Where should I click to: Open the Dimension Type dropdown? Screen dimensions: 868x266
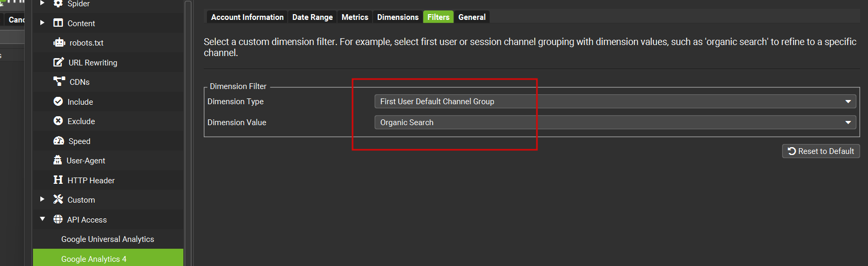pyautogui.click(x=615, y=102)
